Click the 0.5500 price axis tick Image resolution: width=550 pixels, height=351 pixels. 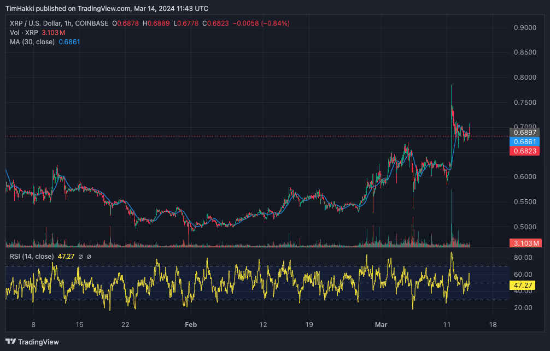(525, 202)
